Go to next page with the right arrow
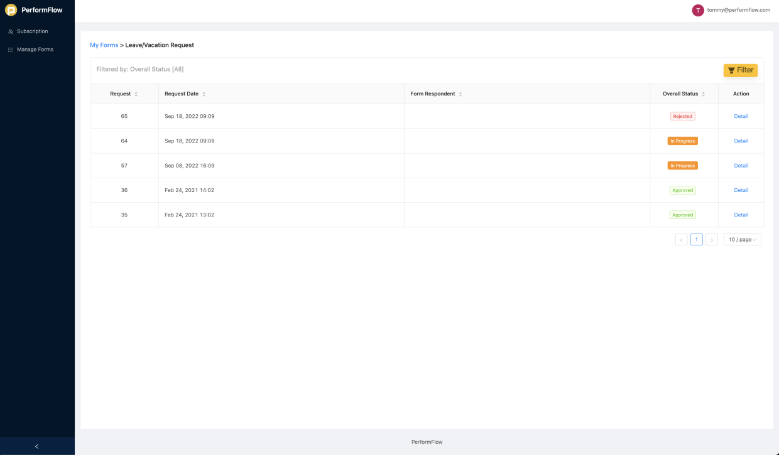This screenshot has width=779, height=455. pyautogui.click(x=712, y=239)
